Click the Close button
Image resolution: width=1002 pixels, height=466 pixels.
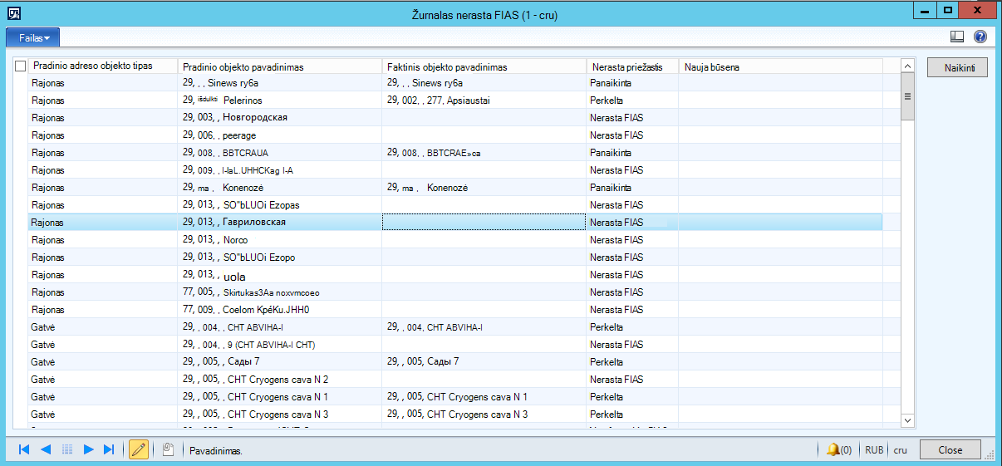(950, 449)
